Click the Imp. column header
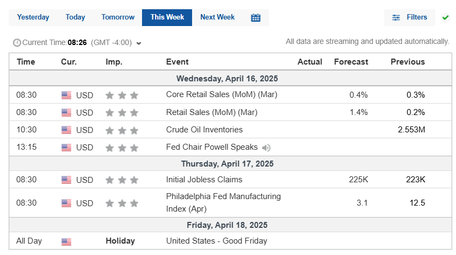This screenshot has width=456, height=255. (x=114, y=62)
